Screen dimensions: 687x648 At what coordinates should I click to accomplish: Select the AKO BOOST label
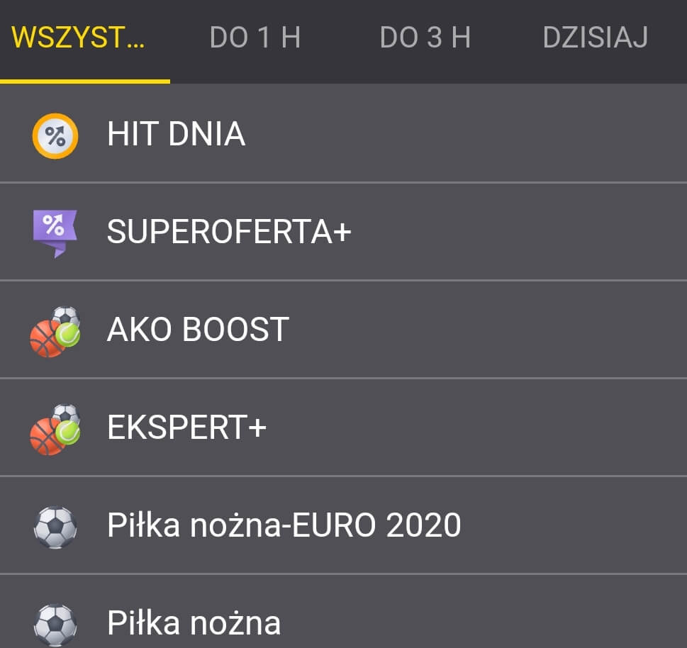pos(198,330)
